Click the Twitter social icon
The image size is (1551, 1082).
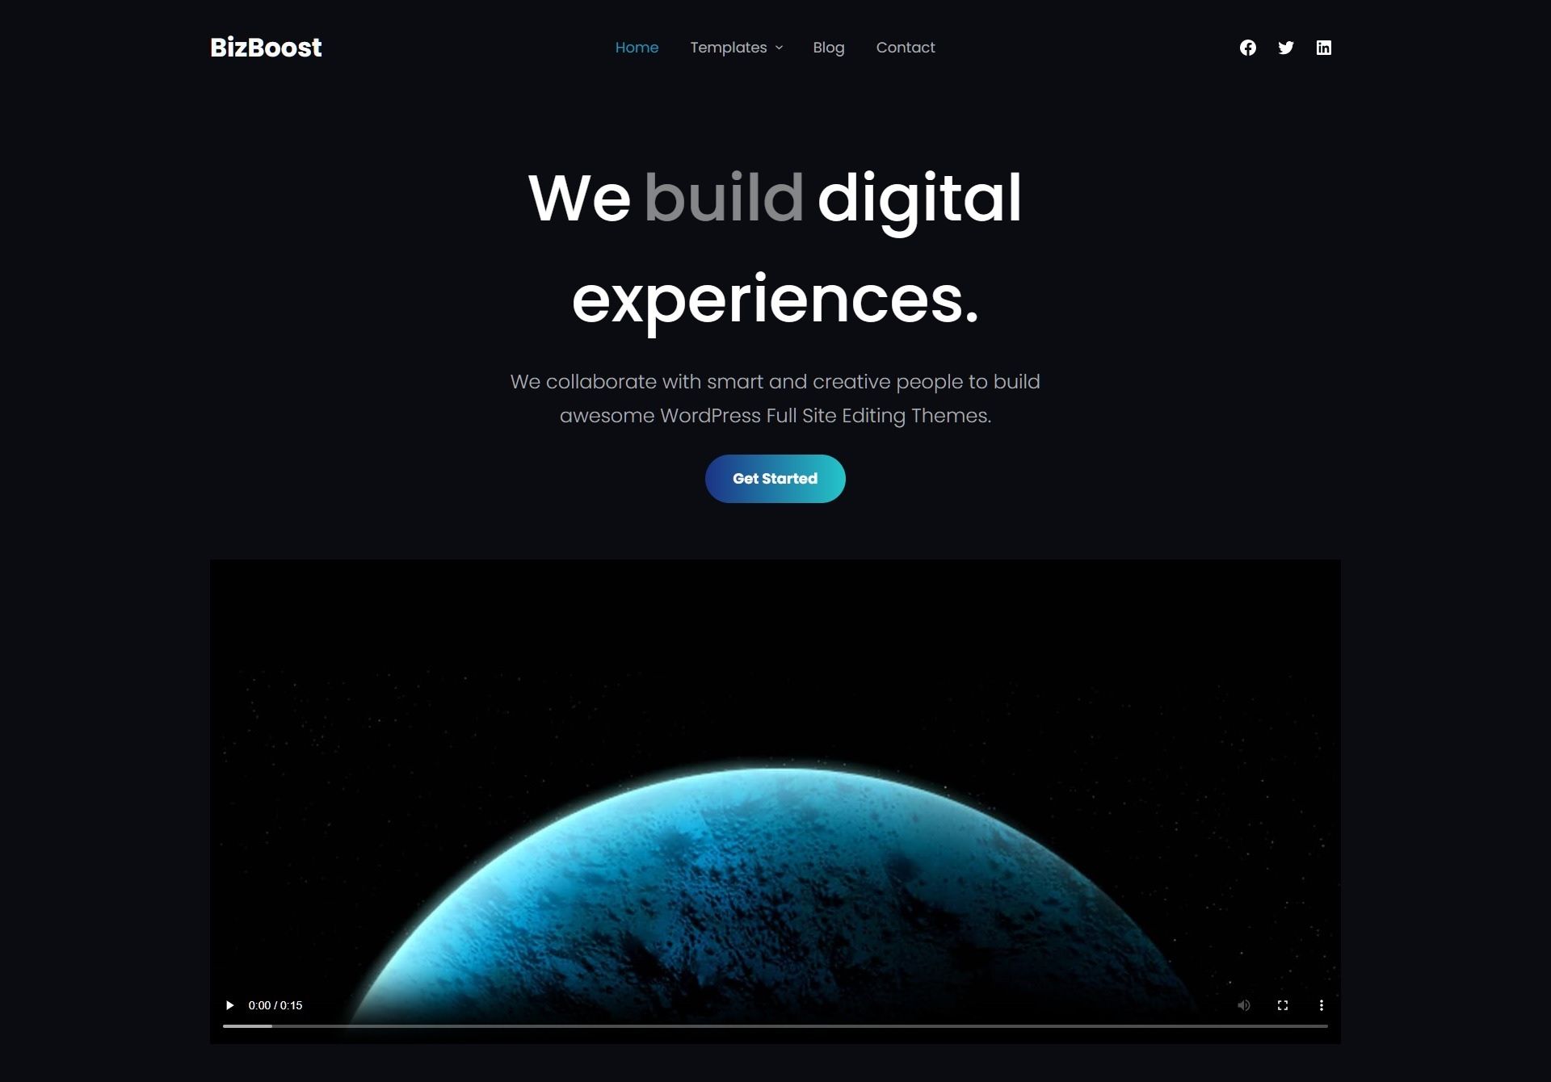[1284, 47]
